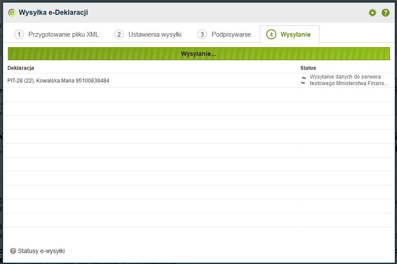Click the step 3 number circle

click(202, 34)
